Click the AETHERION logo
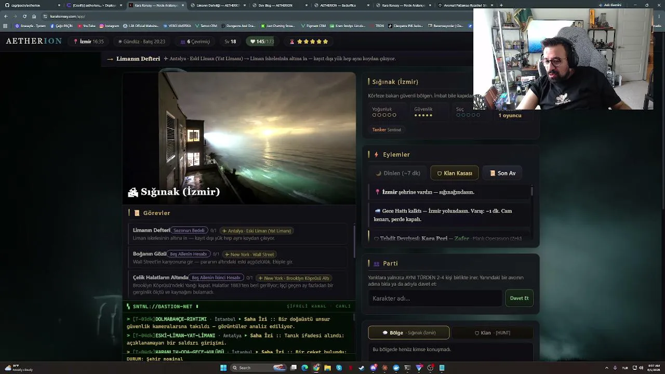Viewport: 665px width, 374px height. (x=34, y=41)
